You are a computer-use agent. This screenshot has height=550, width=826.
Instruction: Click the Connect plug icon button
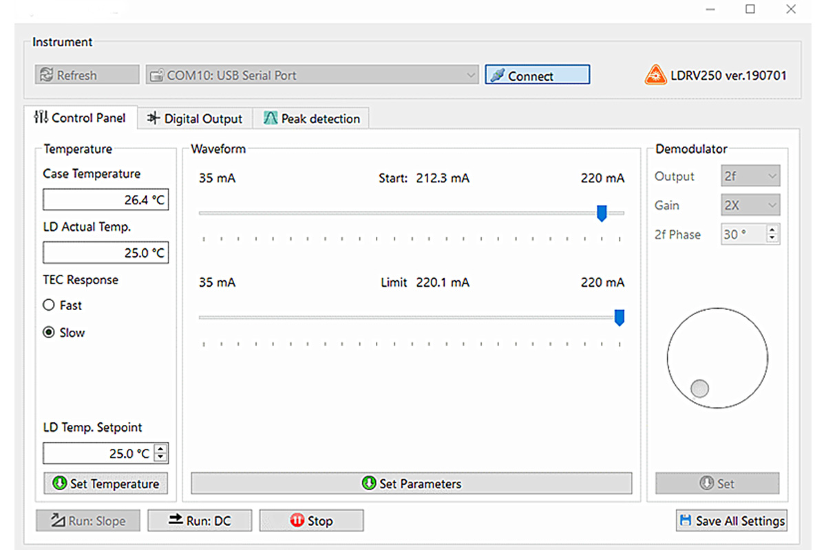click(x=537, y=76)
